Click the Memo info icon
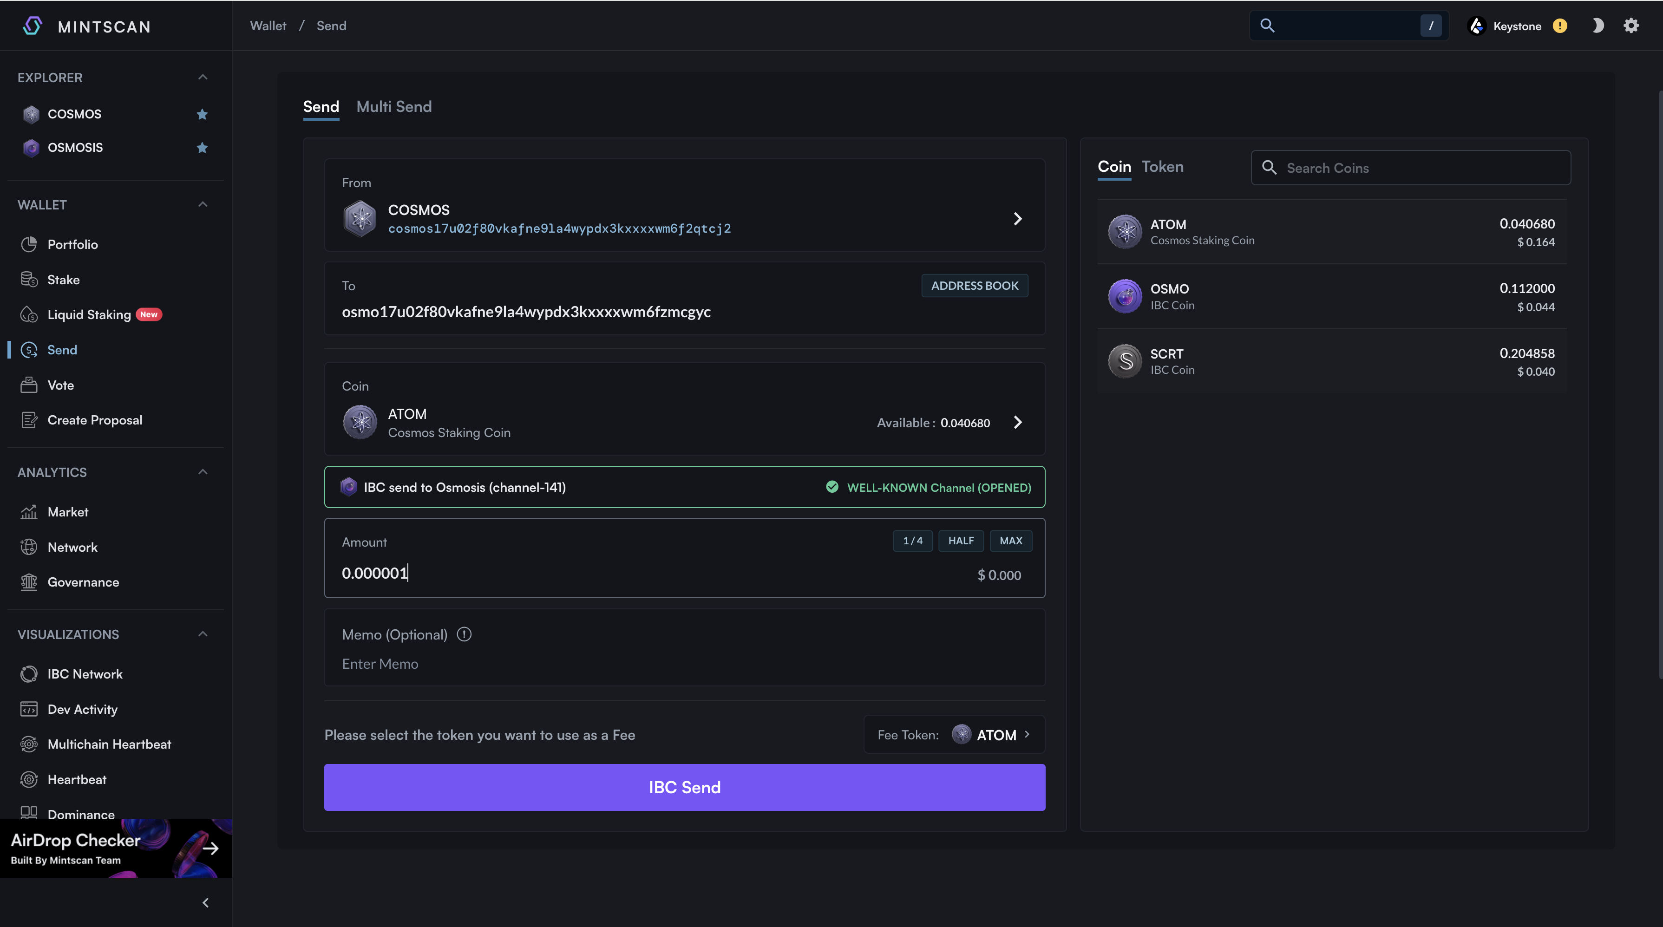 click(464, 634)
